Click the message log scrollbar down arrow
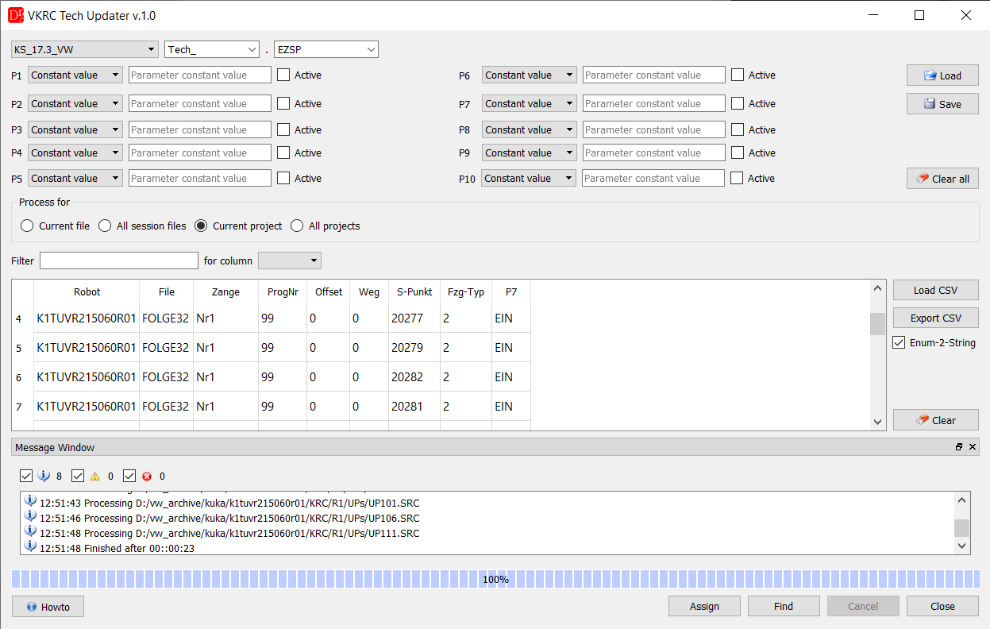This screenshot has width=990, height=629. (x=961, y=546)
